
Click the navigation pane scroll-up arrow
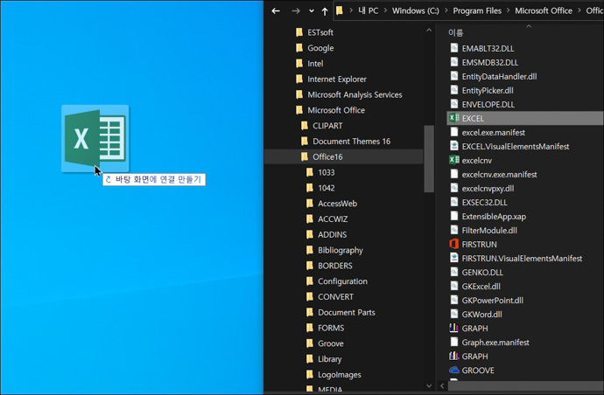[x=429, y=30]
